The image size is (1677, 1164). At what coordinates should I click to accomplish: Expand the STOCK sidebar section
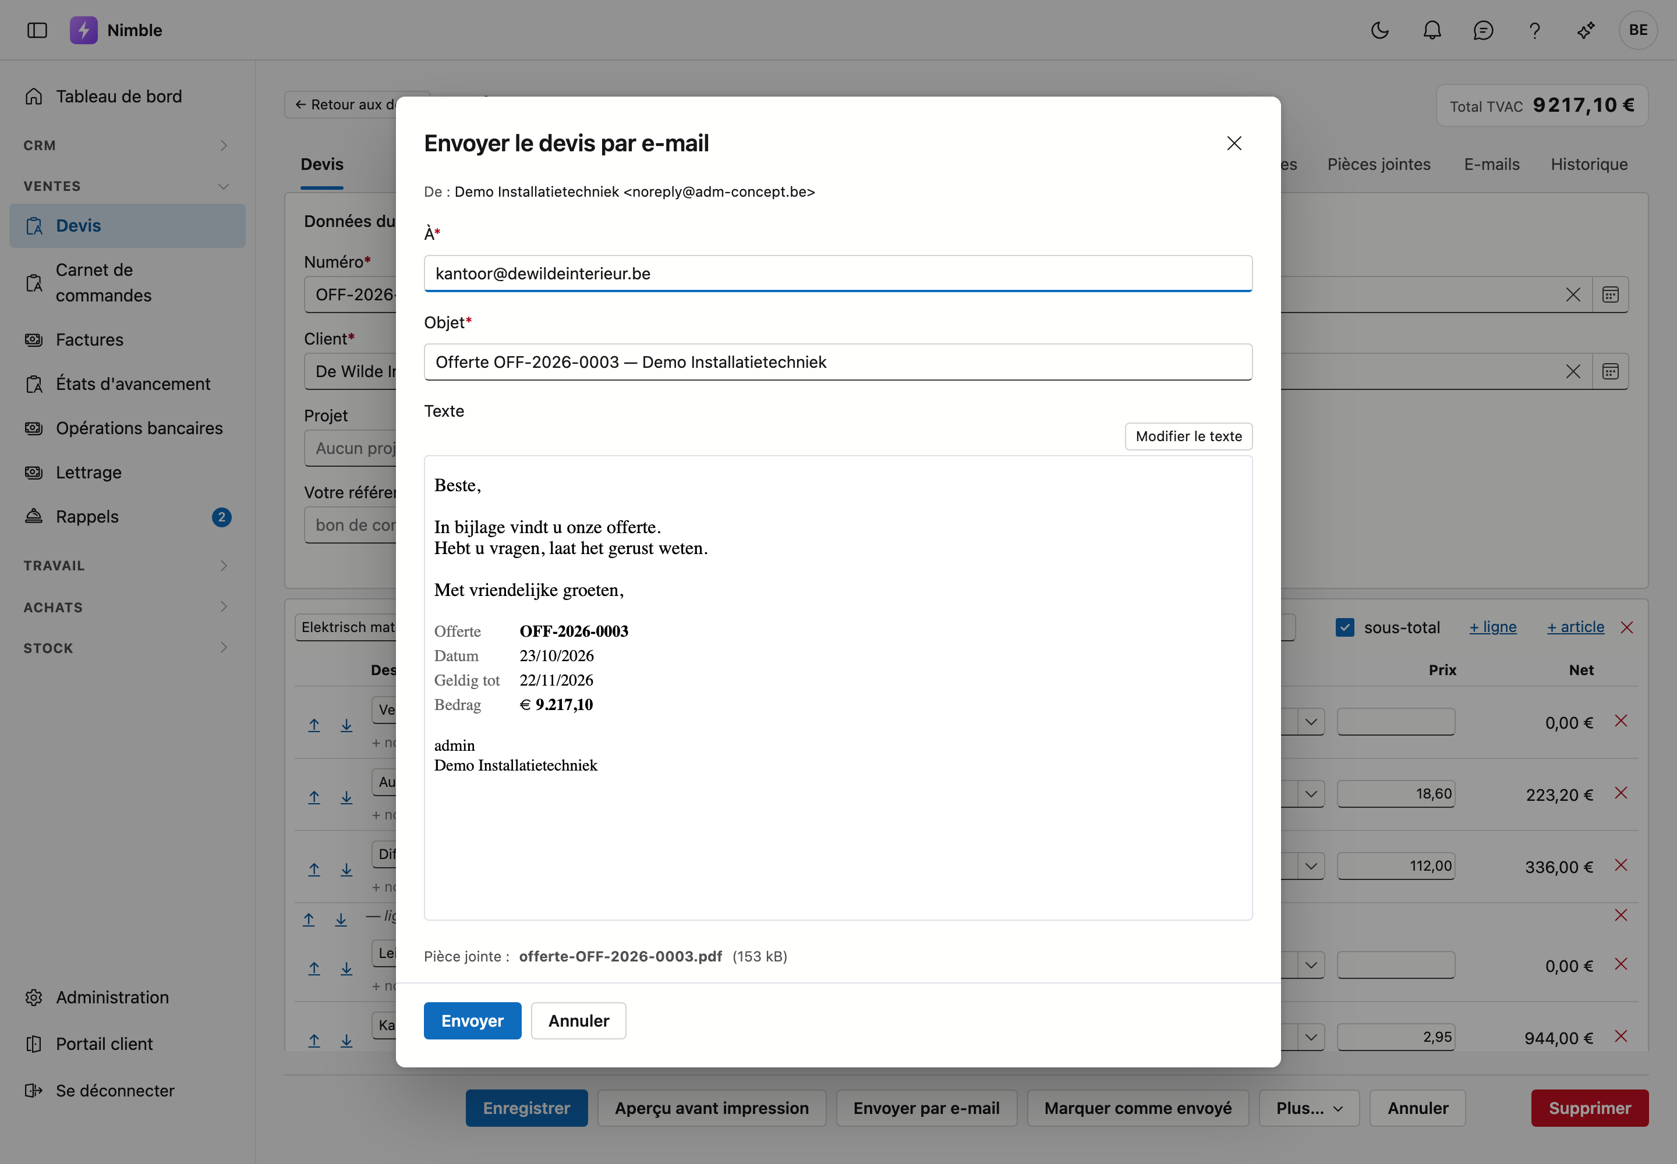pyautogui.click(x=127, y=648)
